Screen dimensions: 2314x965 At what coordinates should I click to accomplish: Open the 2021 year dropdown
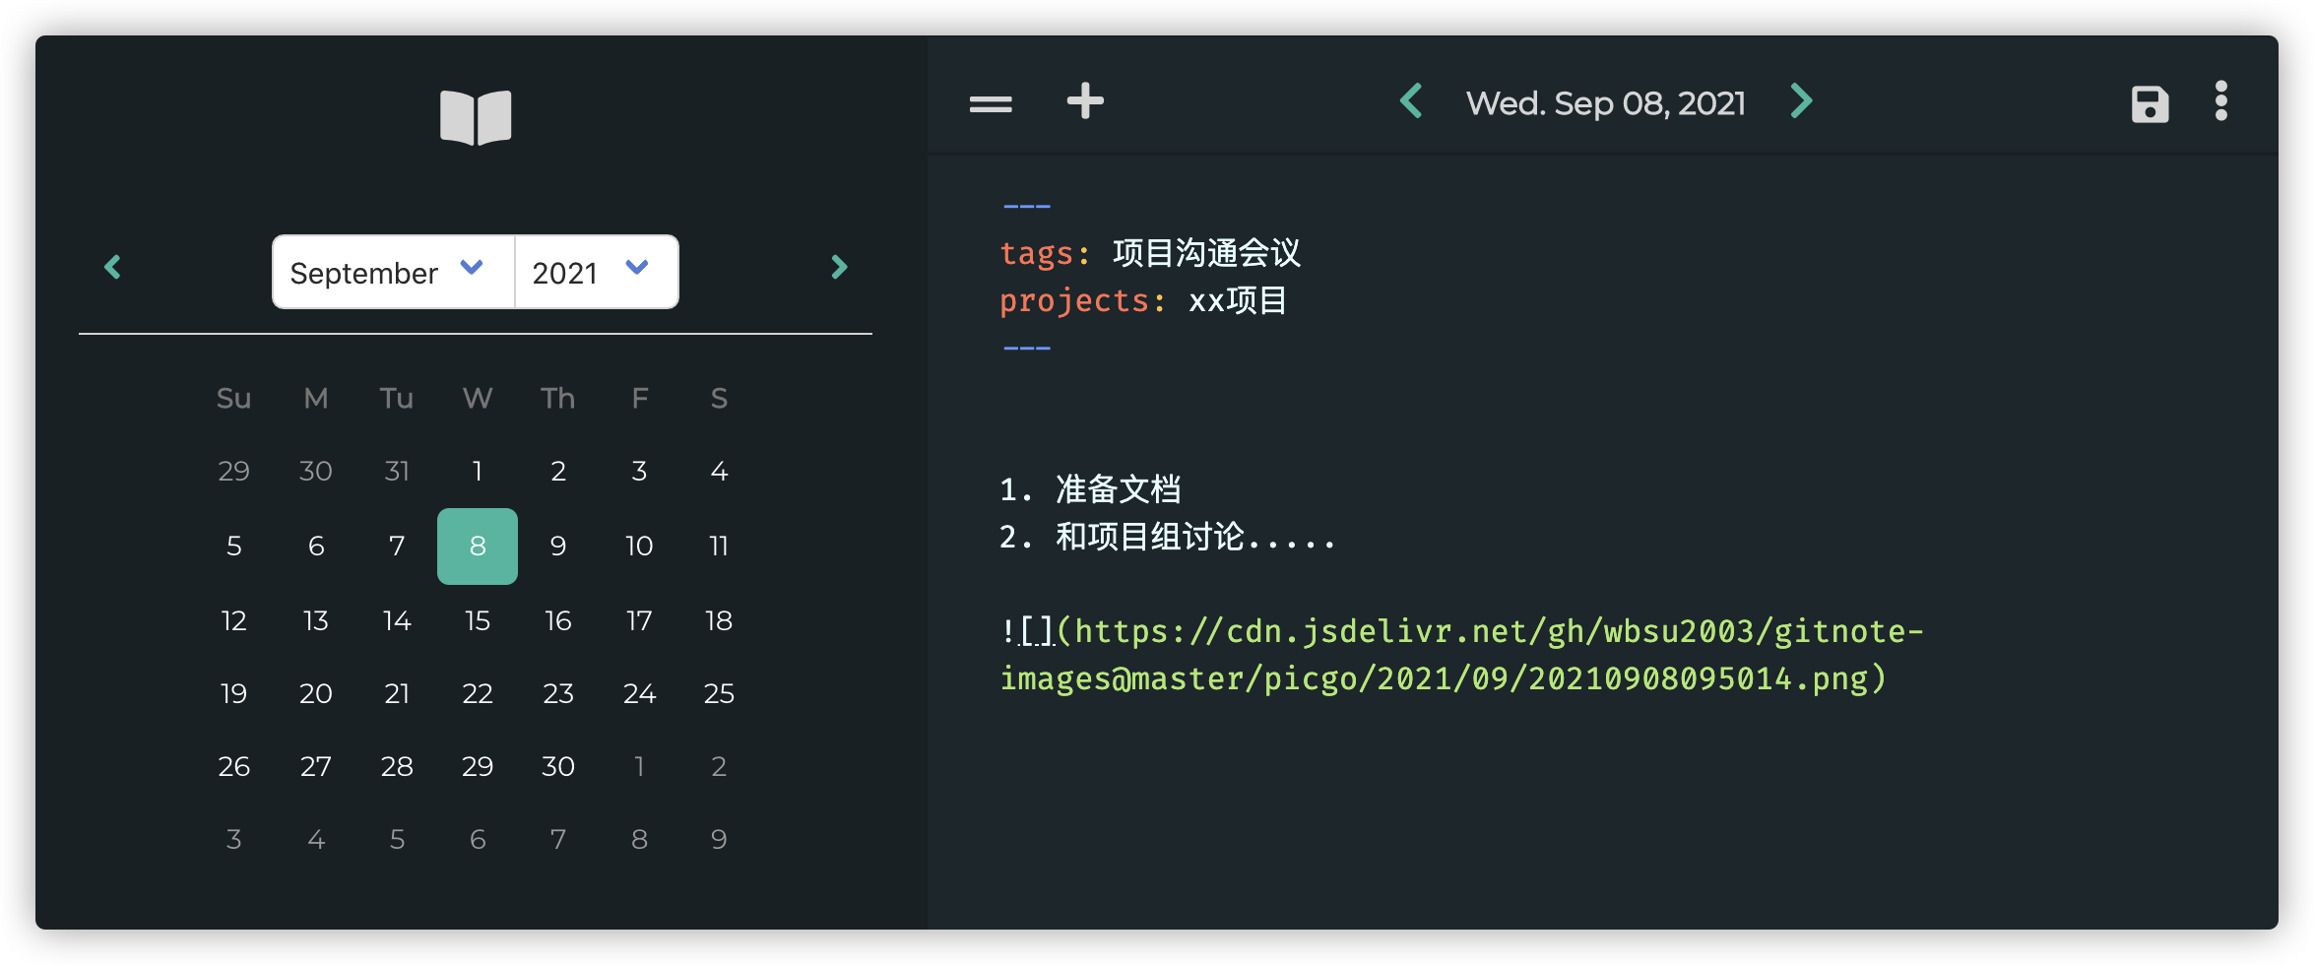point(590,272)
